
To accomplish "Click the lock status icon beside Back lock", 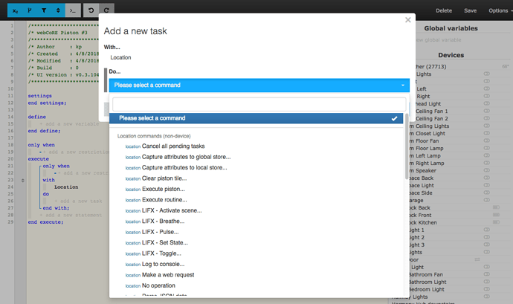I will pyautogui.click(x=497, y=207).
